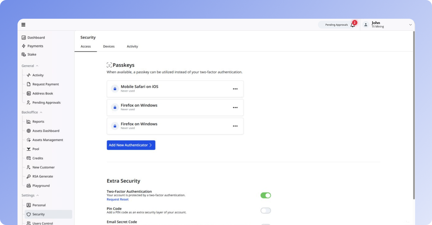Open options menu for Mobile Safari passkey
Image resolution: width=432 pixels, height=225 pixels.
235,89
